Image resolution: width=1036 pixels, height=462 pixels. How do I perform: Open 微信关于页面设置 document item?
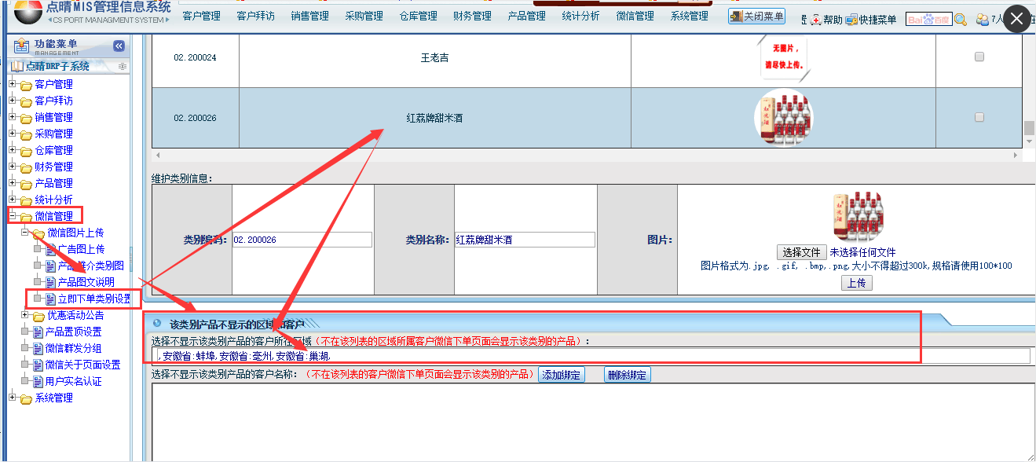pos(82,365)
